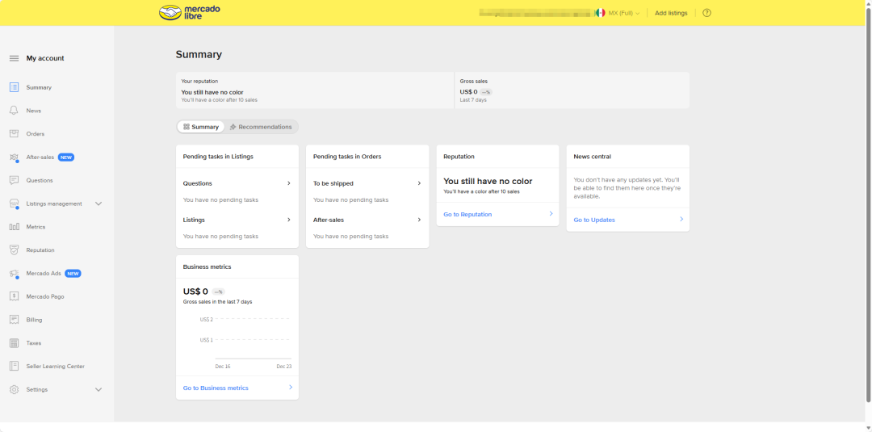Open help via the question mark icon

pyautogui.click(x=706, y=13)
